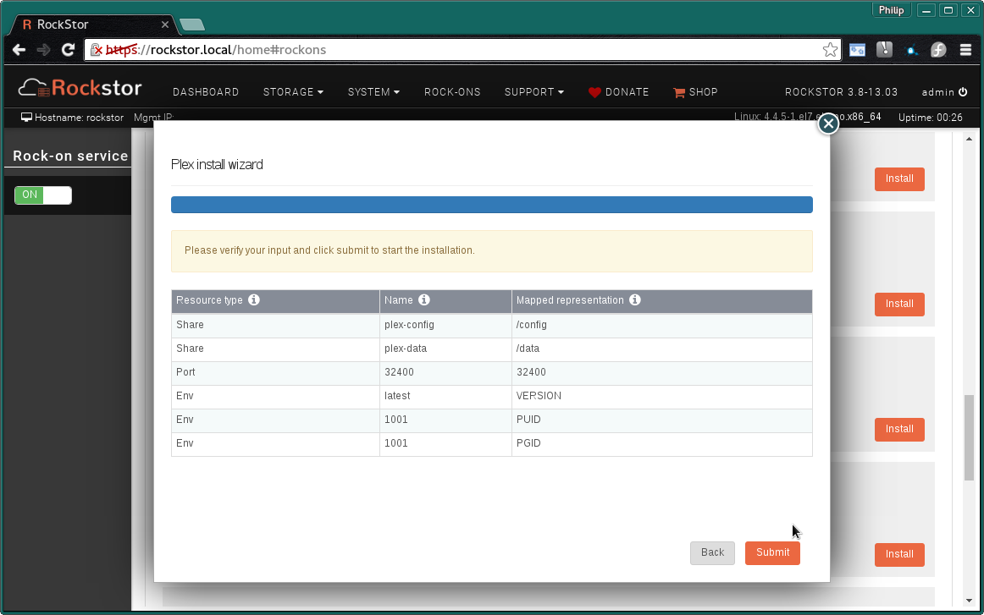Click the browser back arrow
Screen dimensions: 984x615
(x=19, y=50)
